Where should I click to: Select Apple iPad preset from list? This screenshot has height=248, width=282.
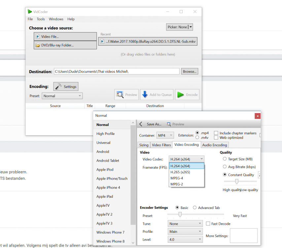[104, 196]
